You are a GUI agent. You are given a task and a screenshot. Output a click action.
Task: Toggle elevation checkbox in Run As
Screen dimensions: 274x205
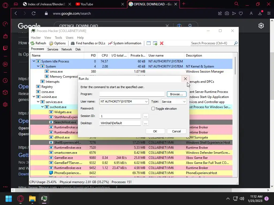pyautogui.click(x=153, y=109)
